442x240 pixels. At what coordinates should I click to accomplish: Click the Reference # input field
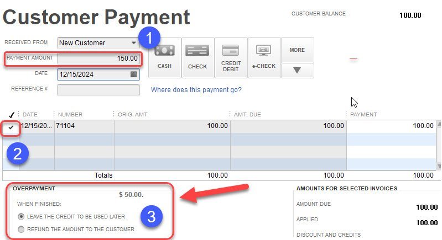tap(98, 89)
